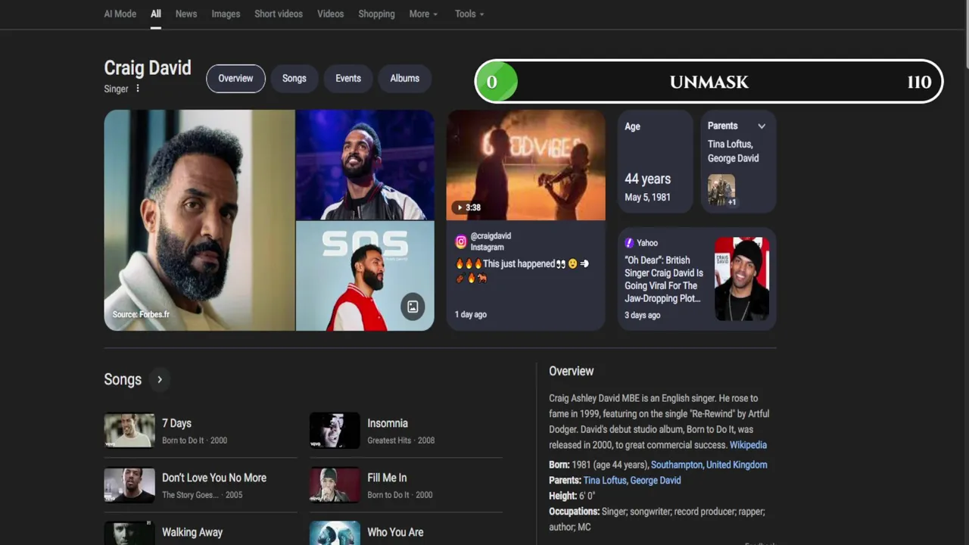This screenshot has width=969, height=545.
Task: Click the image gallery icon on SOS photo
Action: [x=413, y=307]
